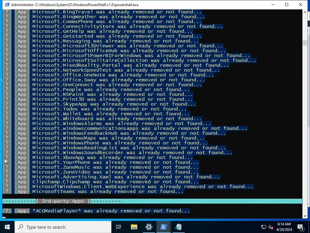Click in the Type here to search box
Viewport: 310px width, 233px height.
pos(63,227)
